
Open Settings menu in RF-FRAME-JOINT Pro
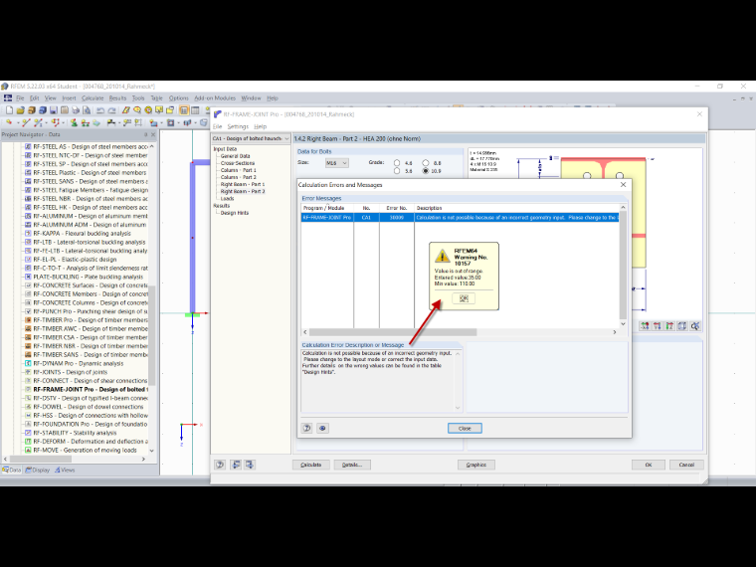click(238, 126)
